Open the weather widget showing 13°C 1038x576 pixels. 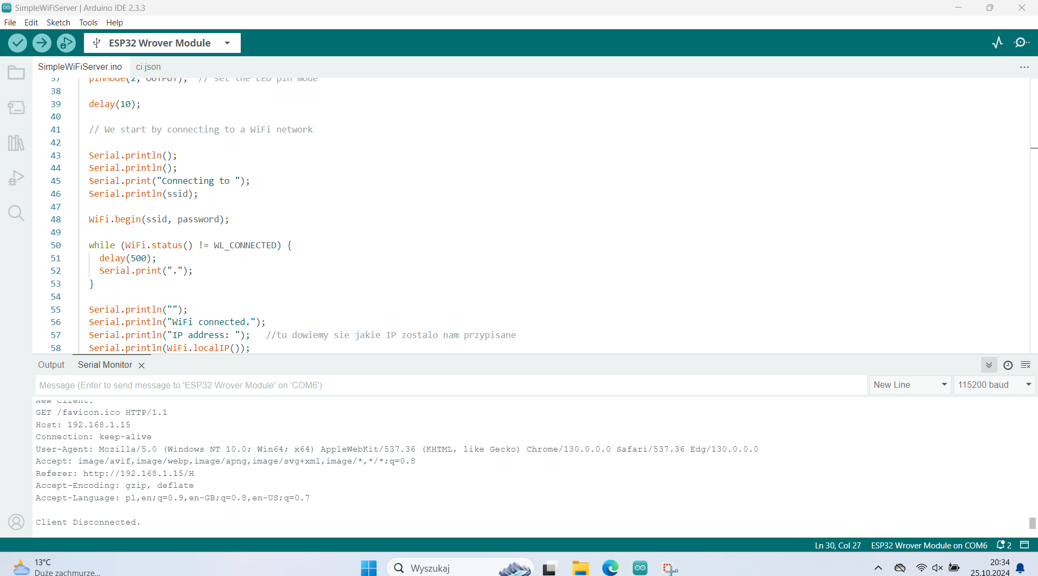pos(57,567)
